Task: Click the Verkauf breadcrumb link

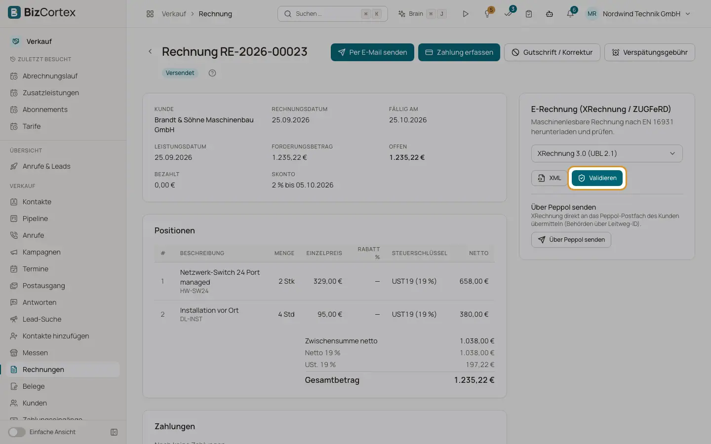Action: pos(174,14)
